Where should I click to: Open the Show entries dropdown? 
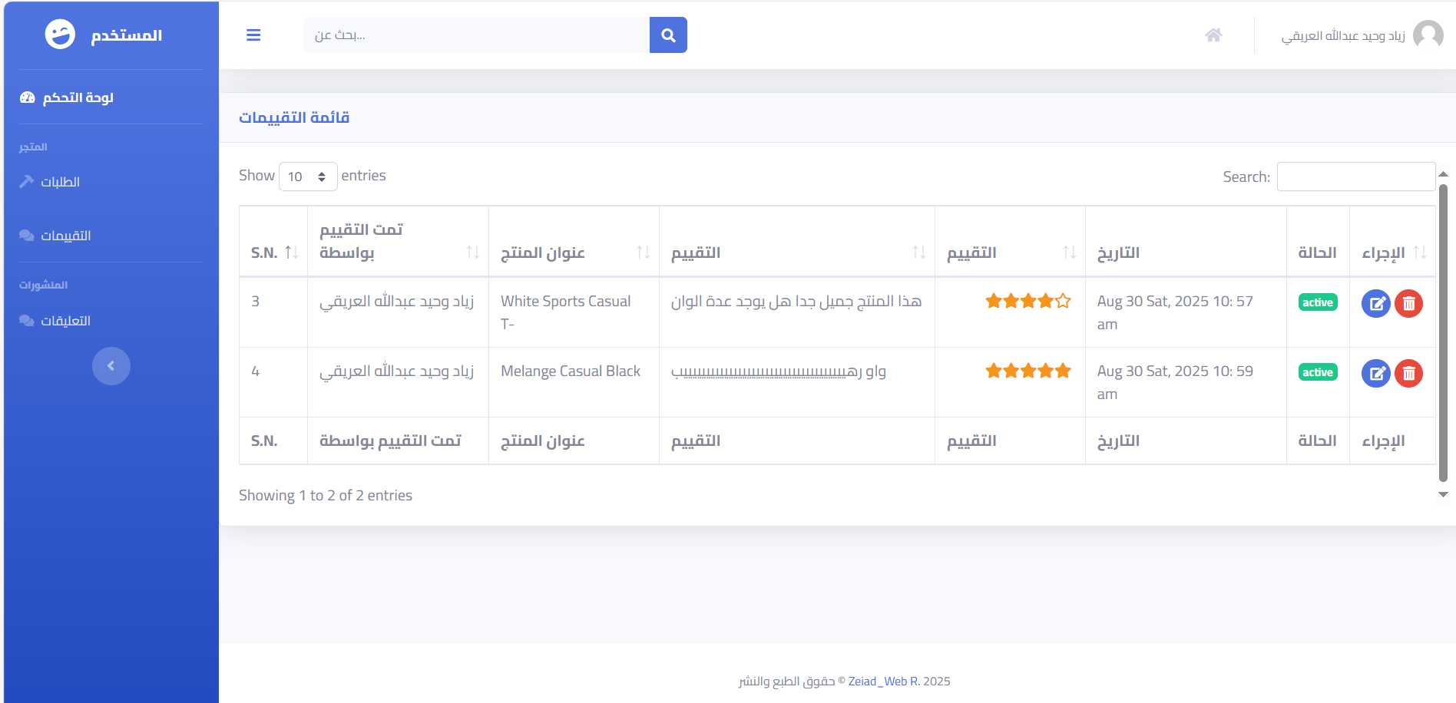coord(308,177)
